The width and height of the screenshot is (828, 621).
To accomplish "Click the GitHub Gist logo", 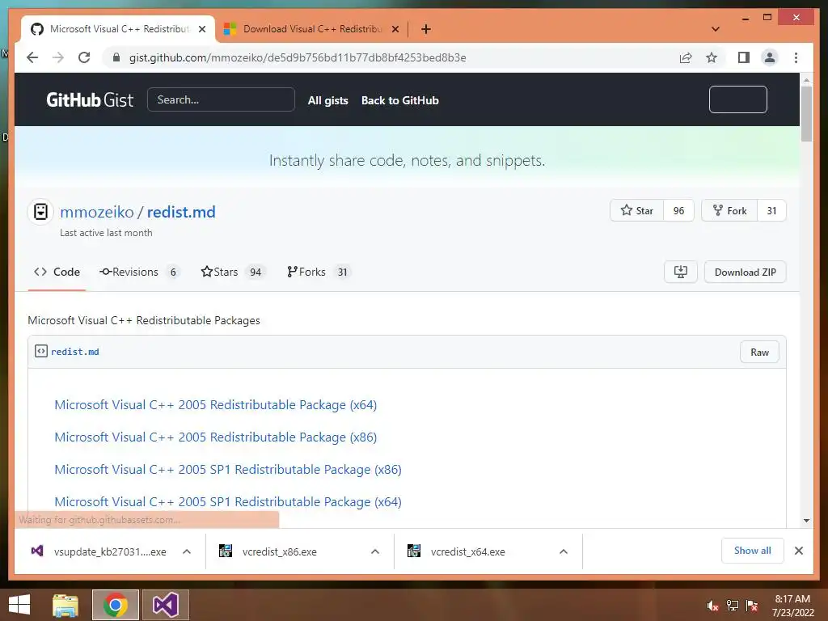I will (90, 99).
